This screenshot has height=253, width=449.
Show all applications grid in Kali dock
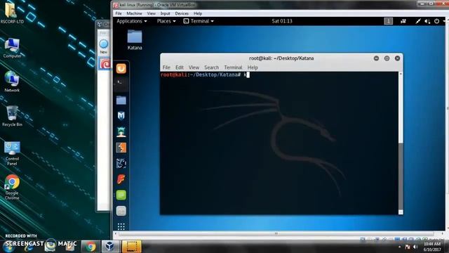(x=121, y=226)
